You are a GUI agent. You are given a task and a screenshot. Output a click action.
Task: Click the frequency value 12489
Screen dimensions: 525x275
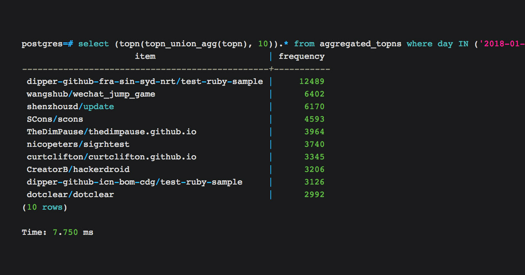311,82
